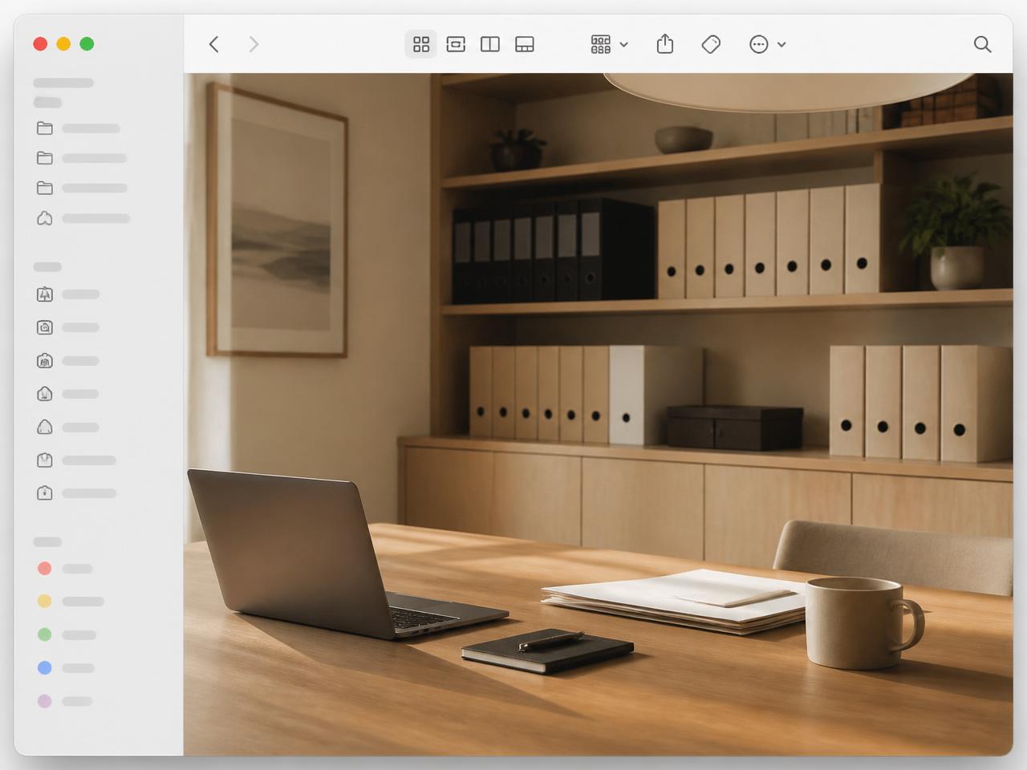
Task: Switch to icon grid view
Action: pyautogui.click(x=421, y=44)
